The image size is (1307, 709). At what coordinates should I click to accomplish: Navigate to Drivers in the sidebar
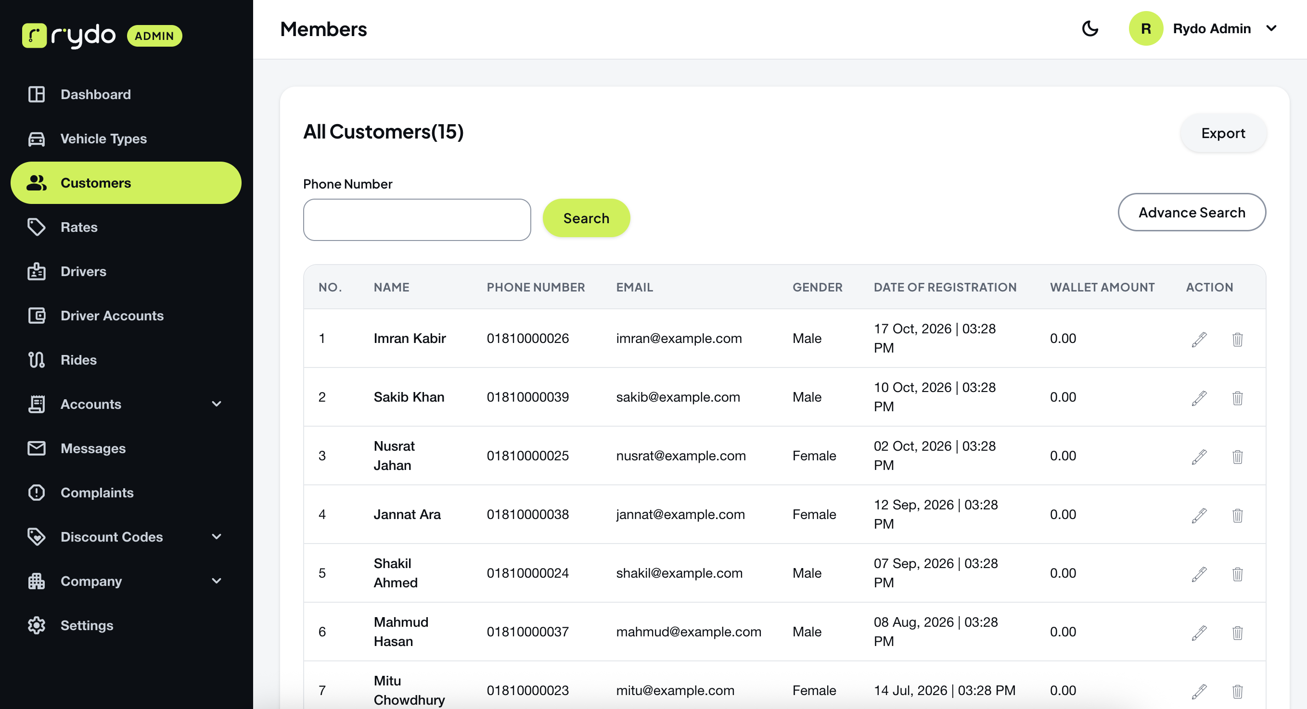pyautogui.click(x=126, y=271)
